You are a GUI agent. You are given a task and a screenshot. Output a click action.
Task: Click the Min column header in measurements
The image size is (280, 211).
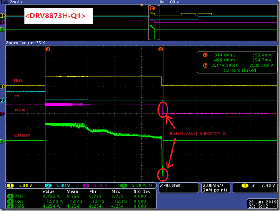click(x=93, y=191)
